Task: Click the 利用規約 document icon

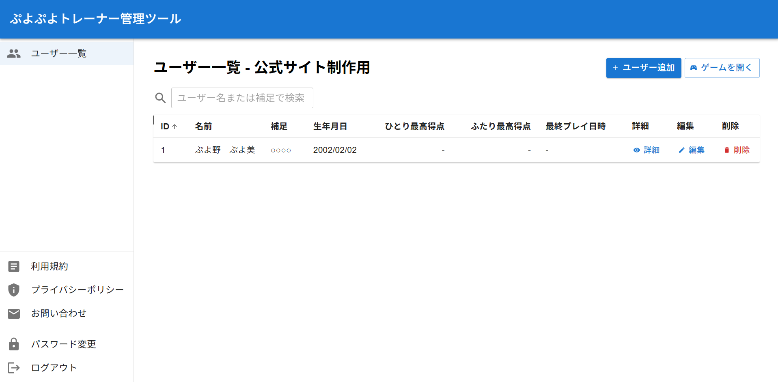Action: pyautogui.click(x=14, y=266)
